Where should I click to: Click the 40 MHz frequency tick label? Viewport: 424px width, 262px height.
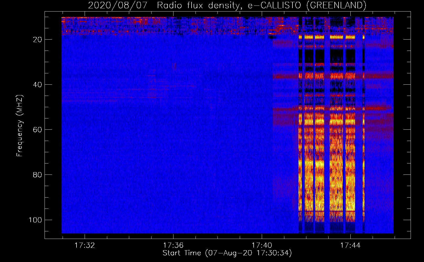click(37, 85)
